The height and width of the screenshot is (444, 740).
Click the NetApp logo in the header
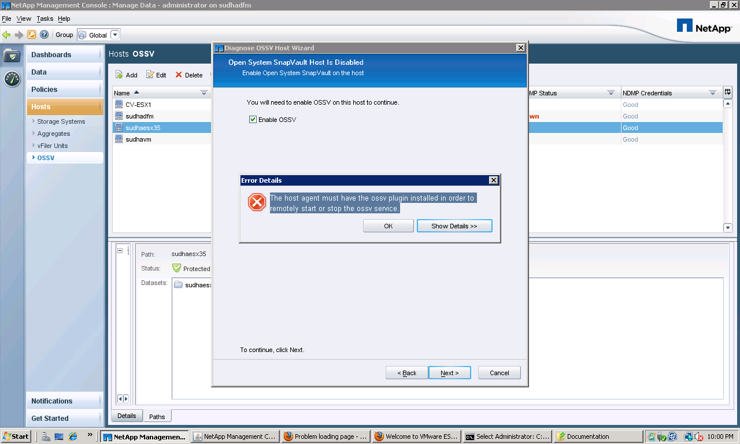click(x=704, y=27)
